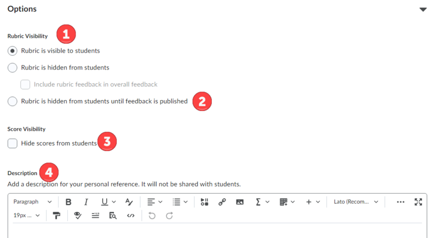Open the Paragraph format dropdown
The width and height of the screenshot is (438, 238).
(x=32, y=202)
